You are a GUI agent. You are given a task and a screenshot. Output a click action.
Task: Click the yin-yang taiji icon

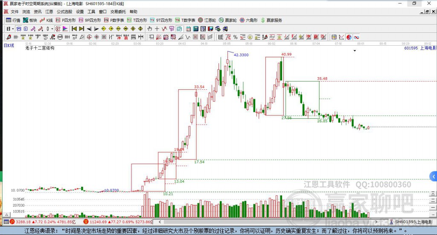(349, 37)
